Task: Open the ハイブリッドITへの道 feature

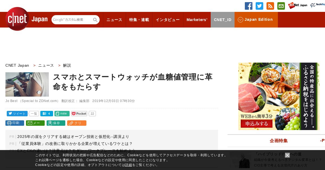Action: click(278, 154)
